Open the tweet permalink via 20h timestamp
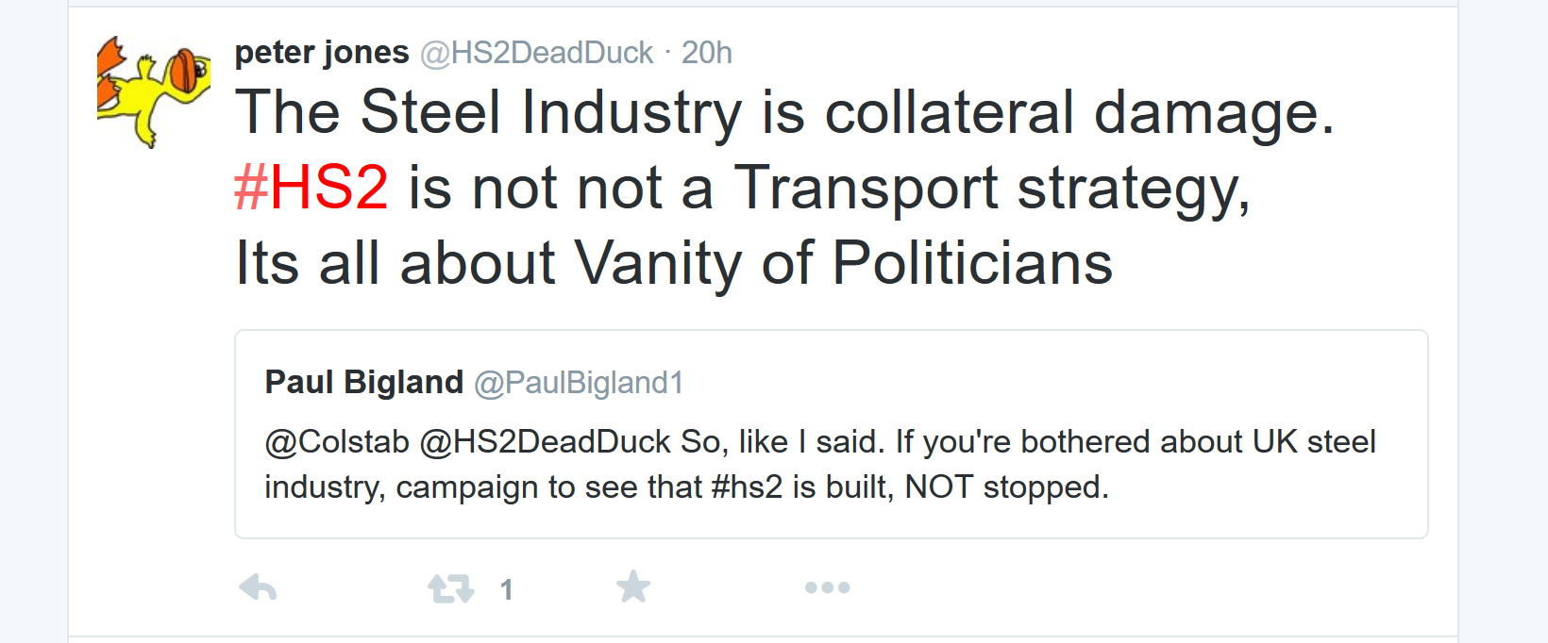 [x=707, y=53]
